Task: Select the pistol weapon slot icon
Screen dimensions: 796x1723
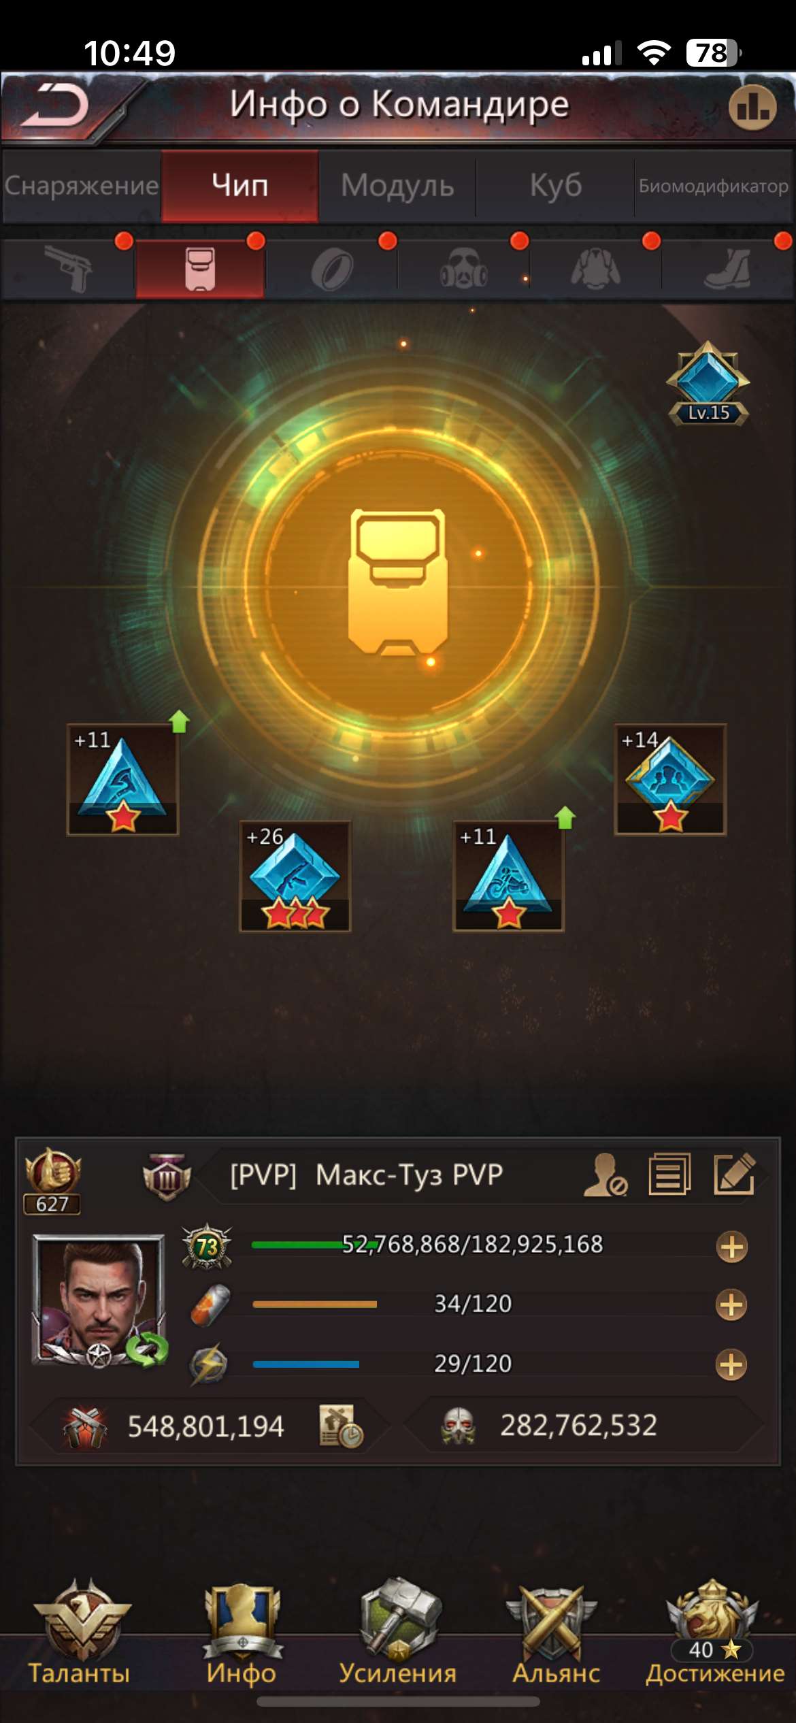Action: click(x=68, y=269)
